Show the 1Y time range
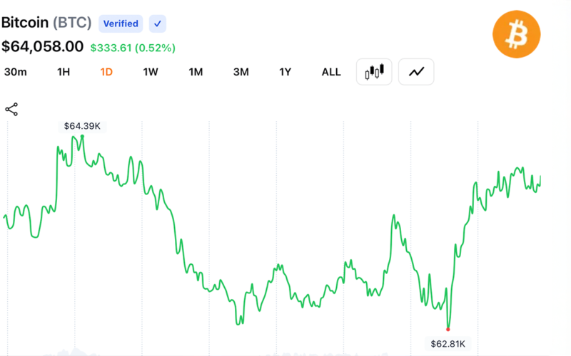Screen dimensions: 571x356 285,72
